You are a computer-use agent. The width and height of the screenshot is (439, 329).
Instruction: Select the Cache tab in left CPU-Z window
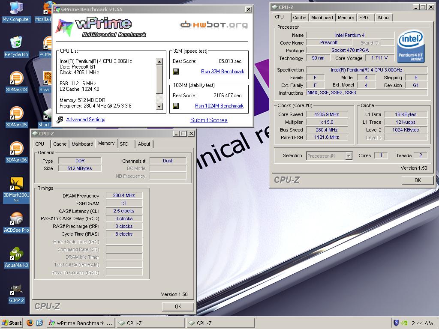click(60, 144)
